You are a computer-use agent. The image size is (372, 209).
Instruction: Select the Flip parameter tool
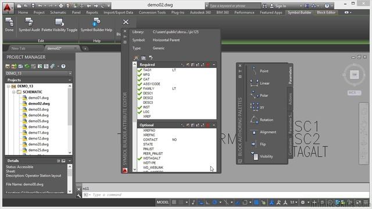pos(258,144)
